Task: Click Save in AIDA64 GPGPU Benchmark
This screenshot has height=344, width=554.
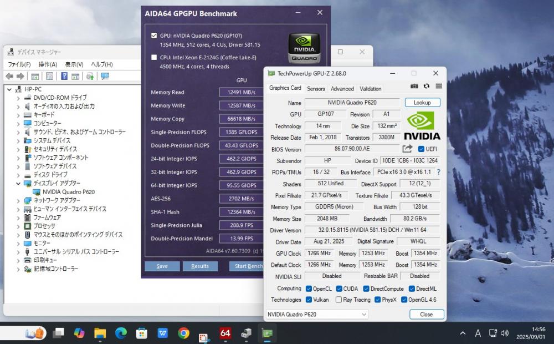Action: 162,266
